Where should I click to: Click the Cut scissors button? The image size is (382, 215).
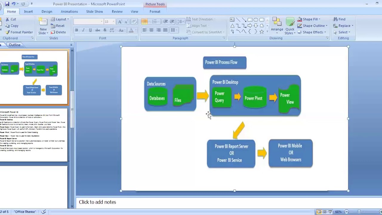11,19
